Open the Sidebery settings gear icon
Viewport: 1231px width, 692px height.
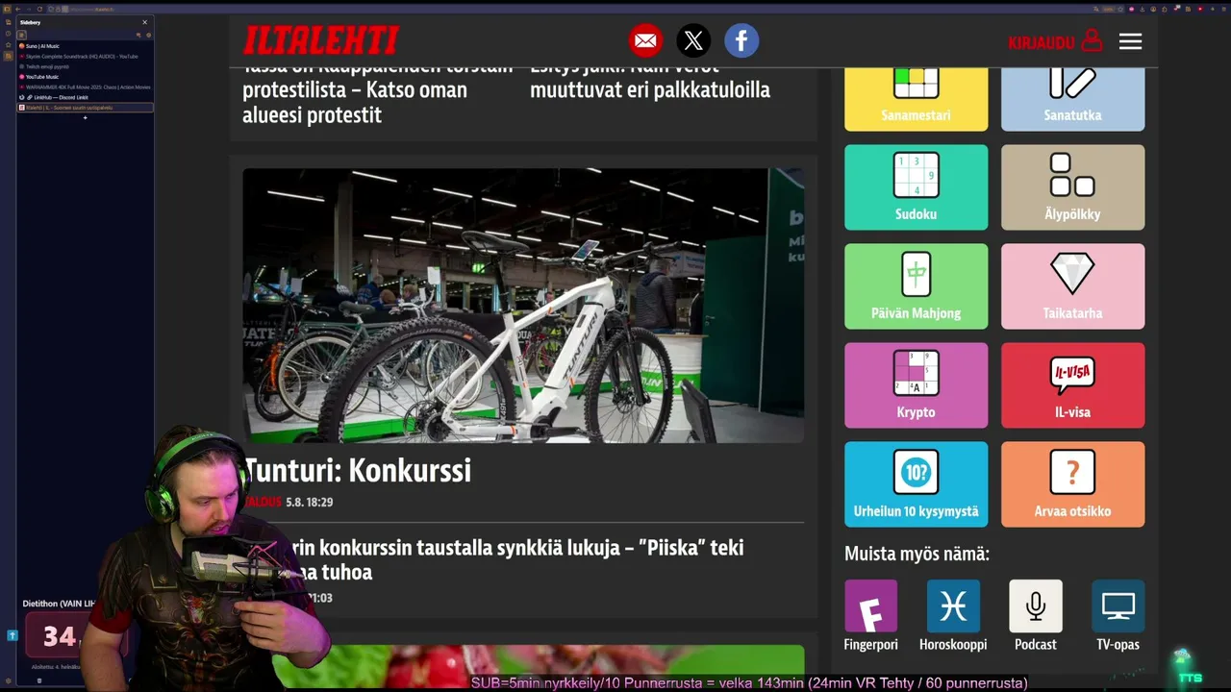[148, 35]
